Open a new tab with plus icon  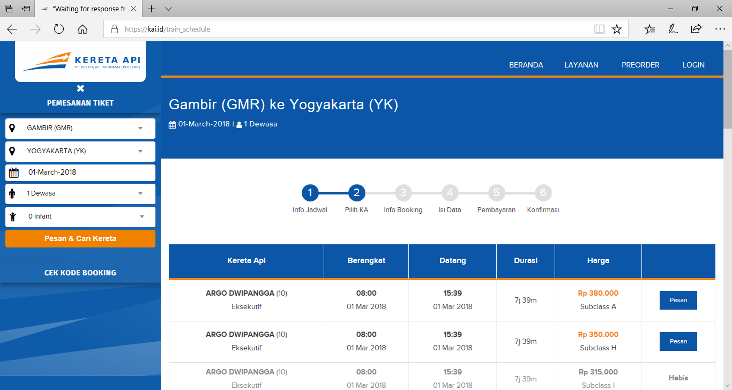tap(152, 9)
